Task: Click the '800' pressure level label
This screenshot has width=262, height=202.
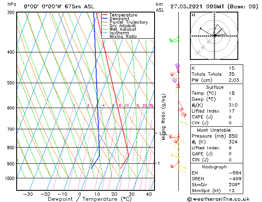Action: pos(12,148)
